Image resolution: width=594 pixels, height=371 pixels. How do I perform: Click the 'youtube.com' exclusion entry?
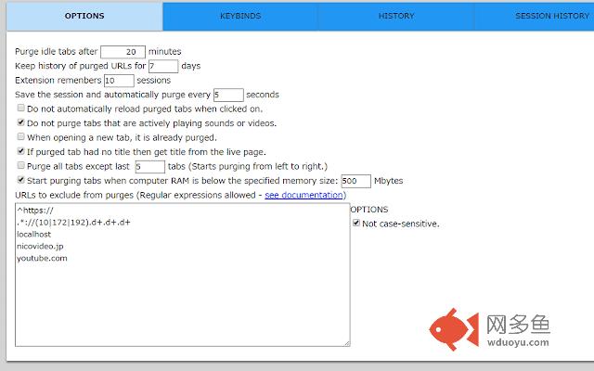click(42, 258)
